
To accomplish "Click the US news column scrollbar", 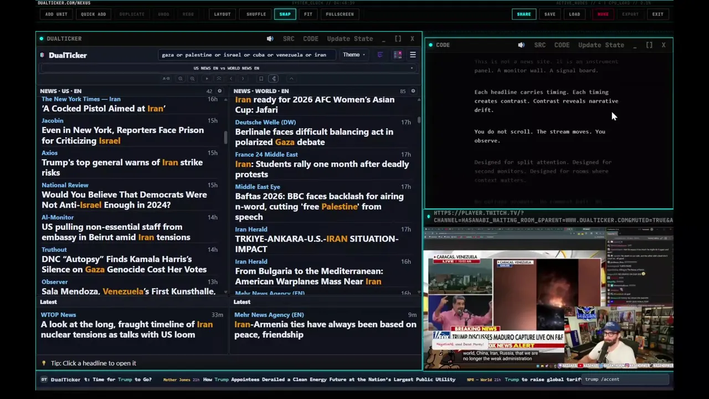I will point(225,137).
